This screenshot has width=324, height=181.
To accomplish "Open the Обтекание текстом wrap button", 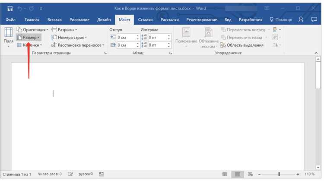I will pos(209,38).
